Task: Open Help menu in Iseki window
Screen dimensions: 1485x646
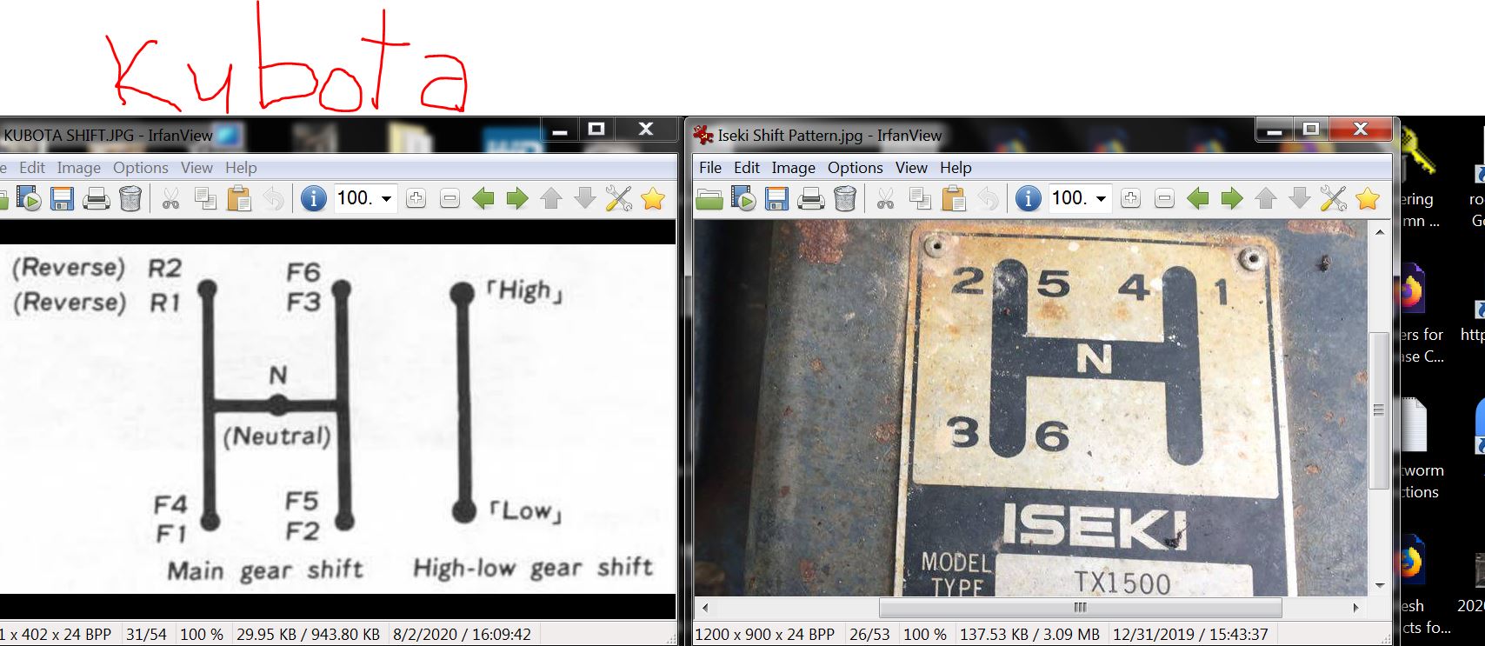Action: [x=955, y=168]
